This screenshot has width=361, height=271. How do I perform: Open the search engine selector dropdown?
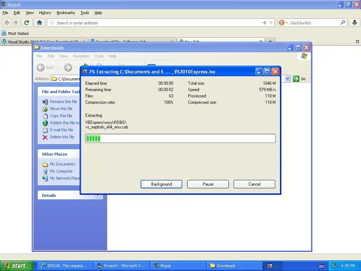(x=287, y=23)
